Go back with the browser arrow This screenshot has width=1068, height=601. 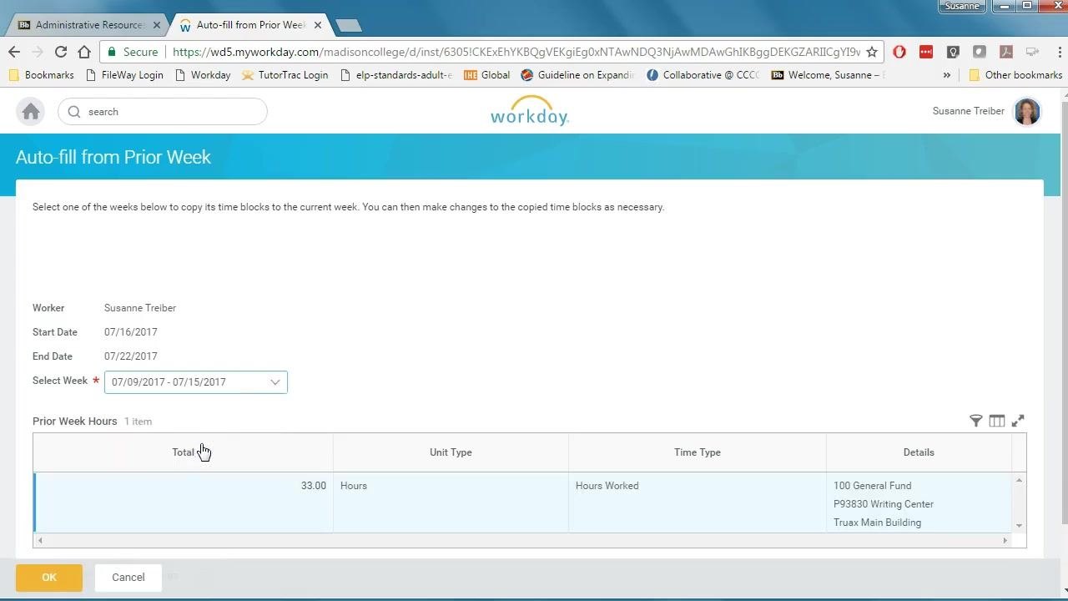[14, 52]
